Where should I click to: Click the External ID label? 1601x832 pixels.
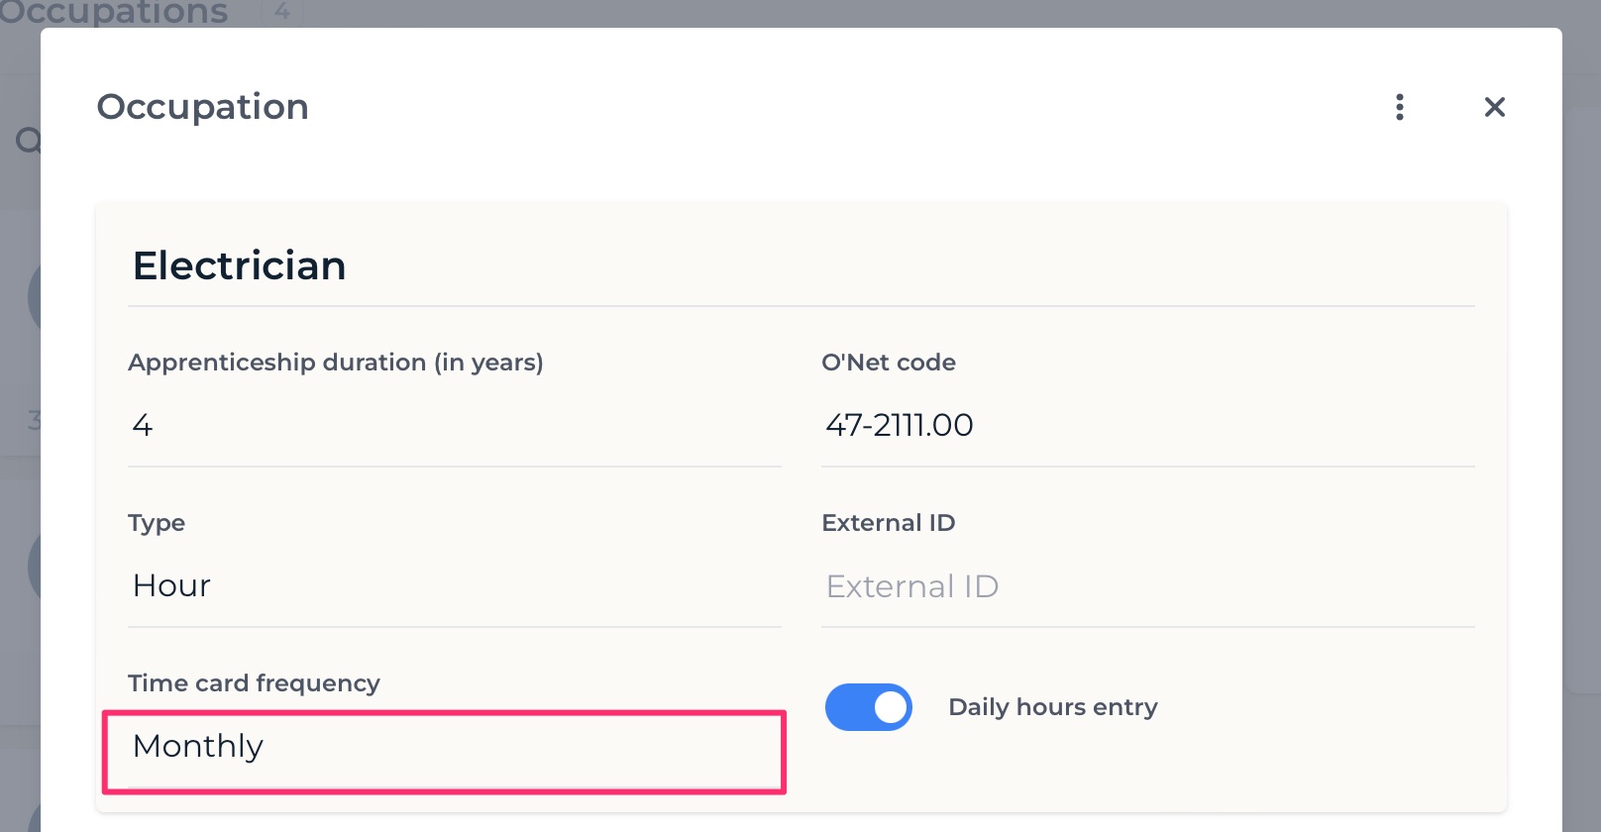click(x=889, y=523)
